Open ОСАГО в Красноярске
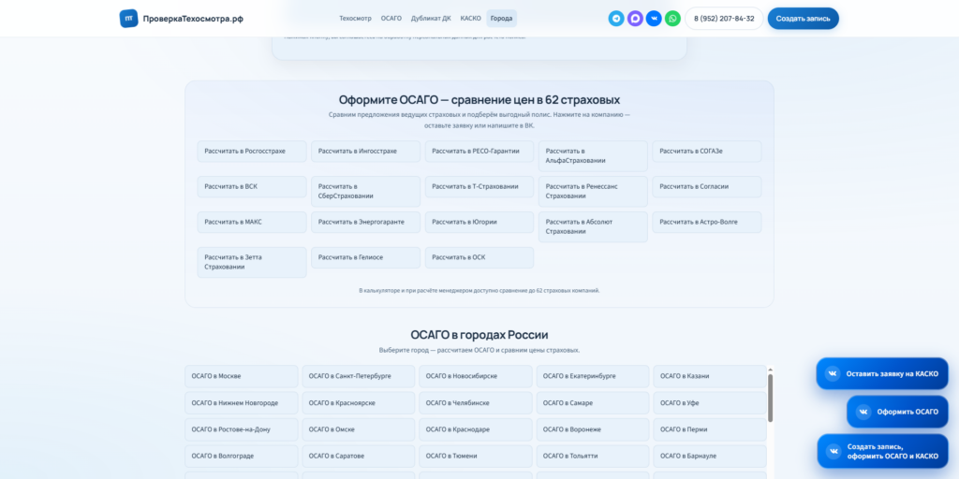 coord(359,403)
